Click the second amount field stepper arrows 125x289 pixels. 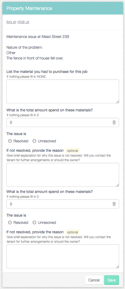click(114, 204)
